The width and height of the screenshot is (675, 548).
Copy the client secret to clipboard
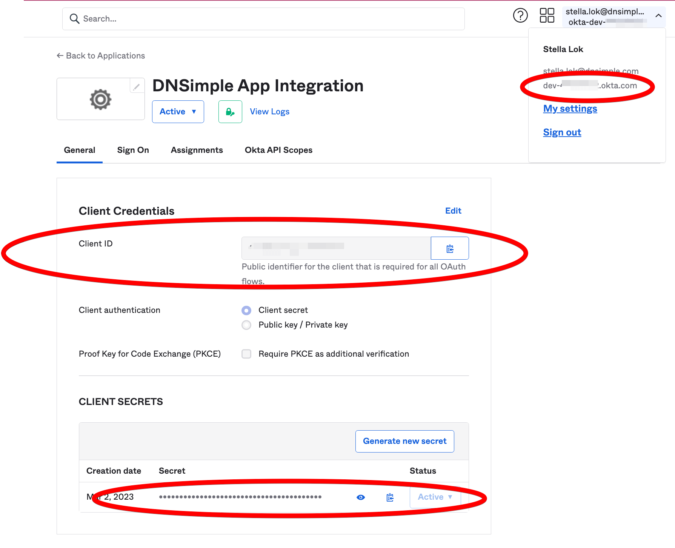tap(390, 497)
